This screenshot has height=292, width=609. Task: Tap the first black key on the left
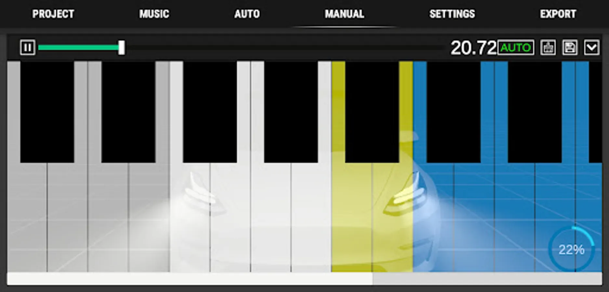pos(47,112)
